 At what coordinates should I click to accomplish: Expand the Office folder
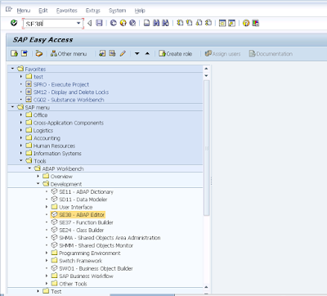point(21,114)
